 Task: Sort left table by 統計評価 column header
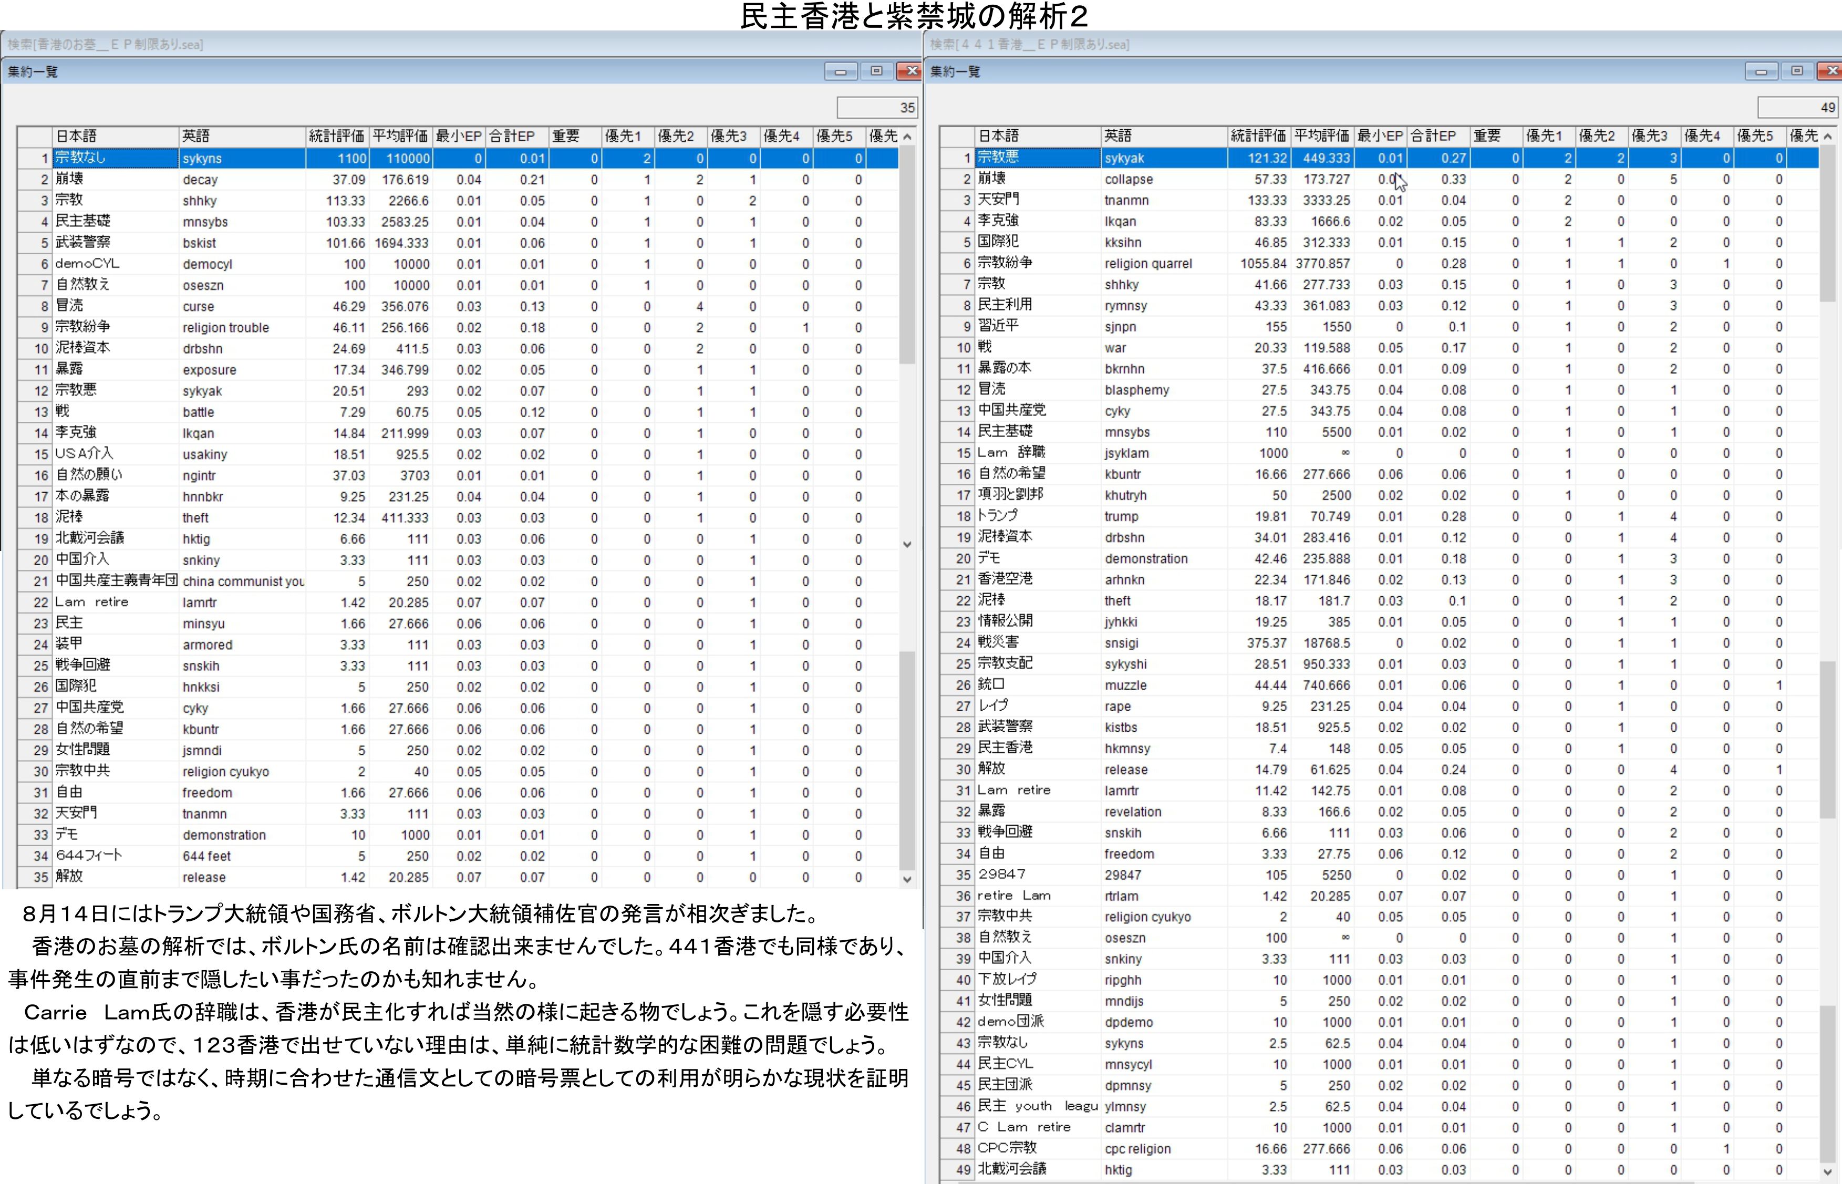[337, 136]
